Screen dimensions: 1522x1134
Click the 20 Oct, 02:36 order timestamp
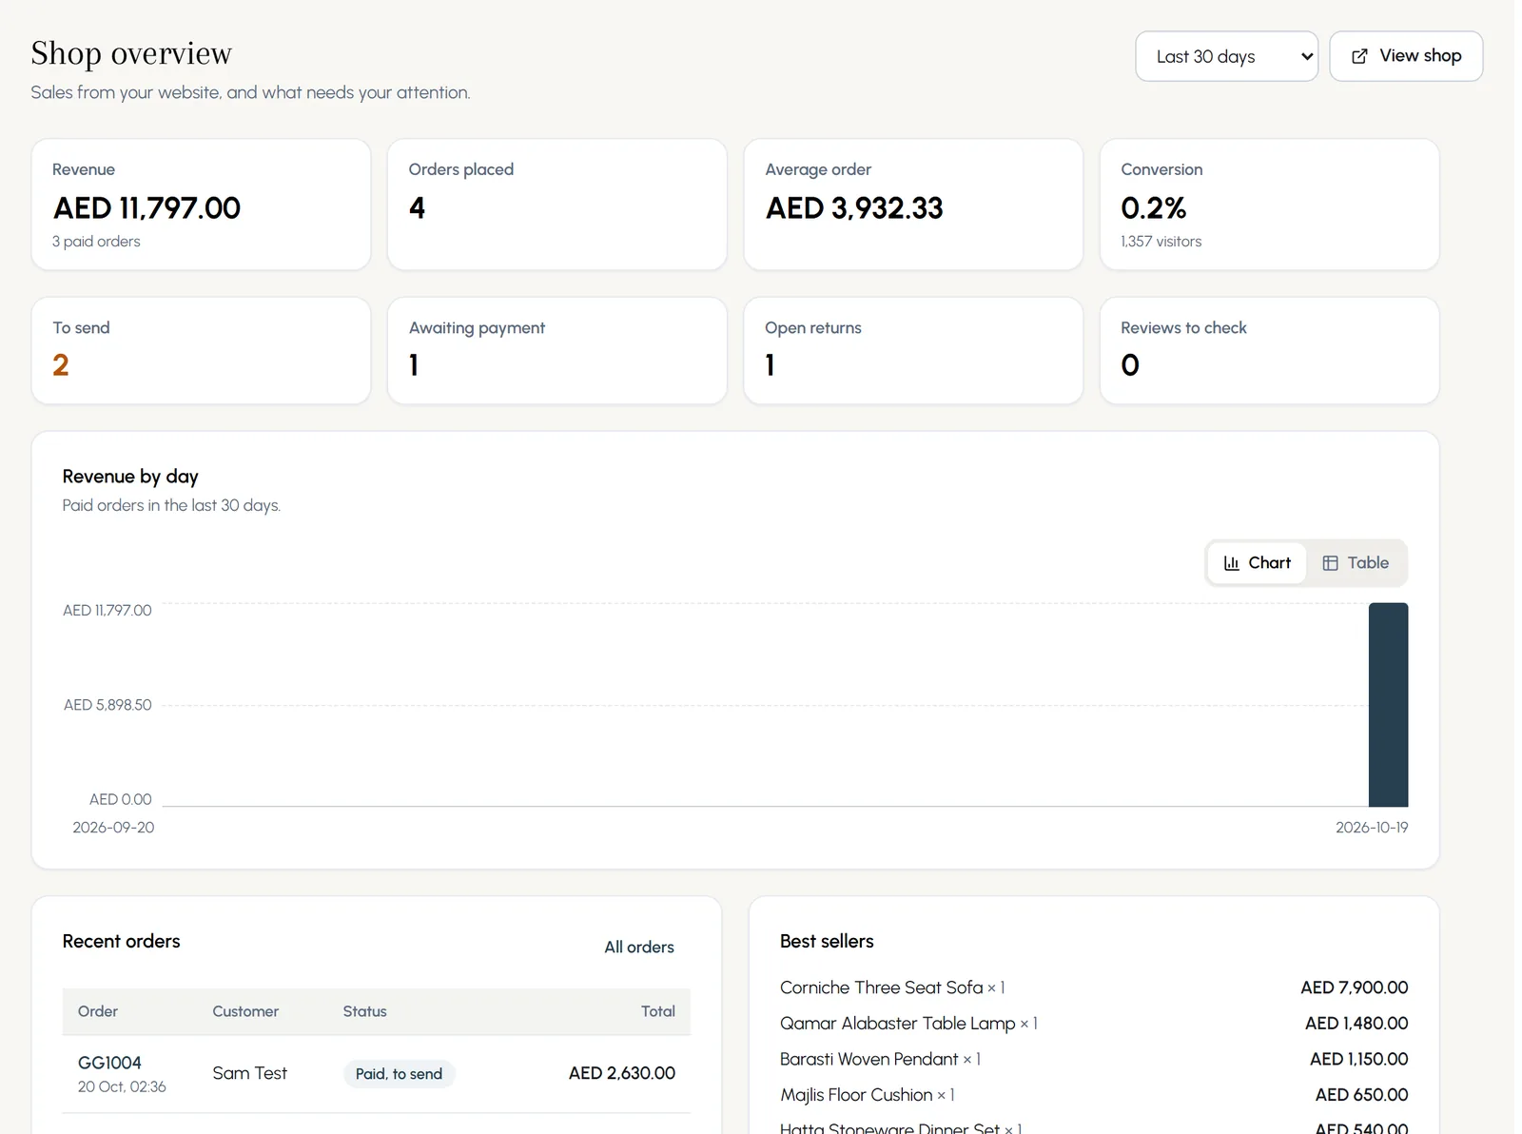[122, 1086]
